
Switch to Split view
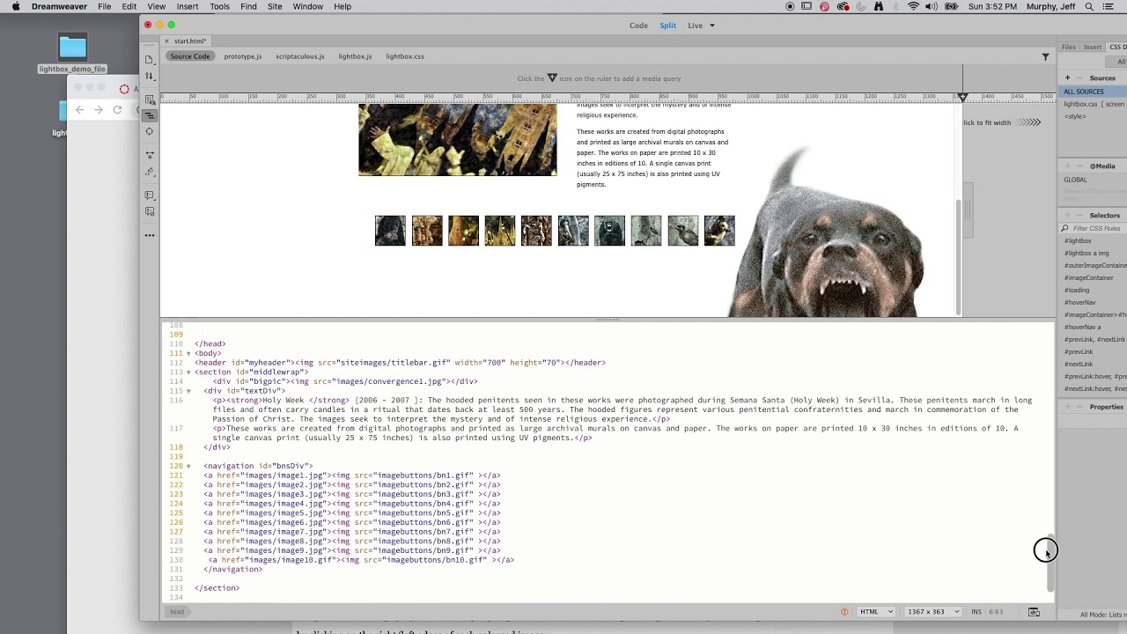(668, 26)
